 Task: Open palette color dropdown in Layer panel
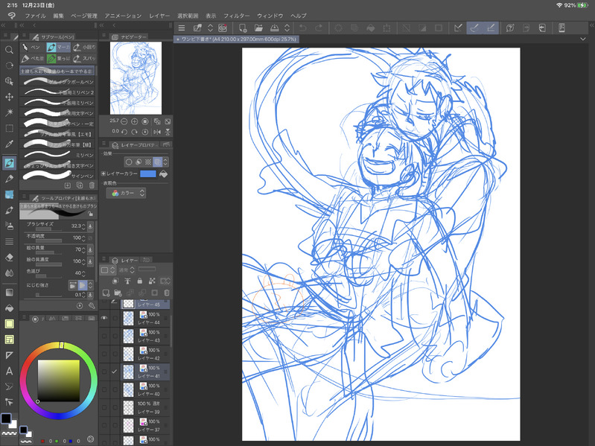[107, 270]
